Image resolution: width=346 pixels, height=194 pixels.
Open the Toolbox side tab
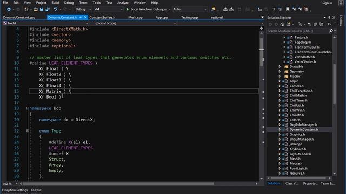click(341, 20)
